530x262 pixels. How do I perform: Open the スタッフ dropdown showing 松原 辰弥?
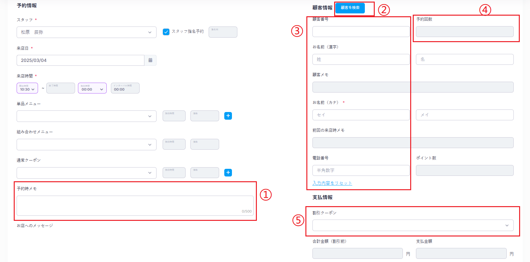[86, 32]
